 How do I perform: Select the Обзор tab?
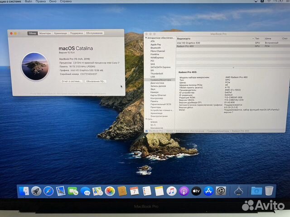click(x=32, y=33)
